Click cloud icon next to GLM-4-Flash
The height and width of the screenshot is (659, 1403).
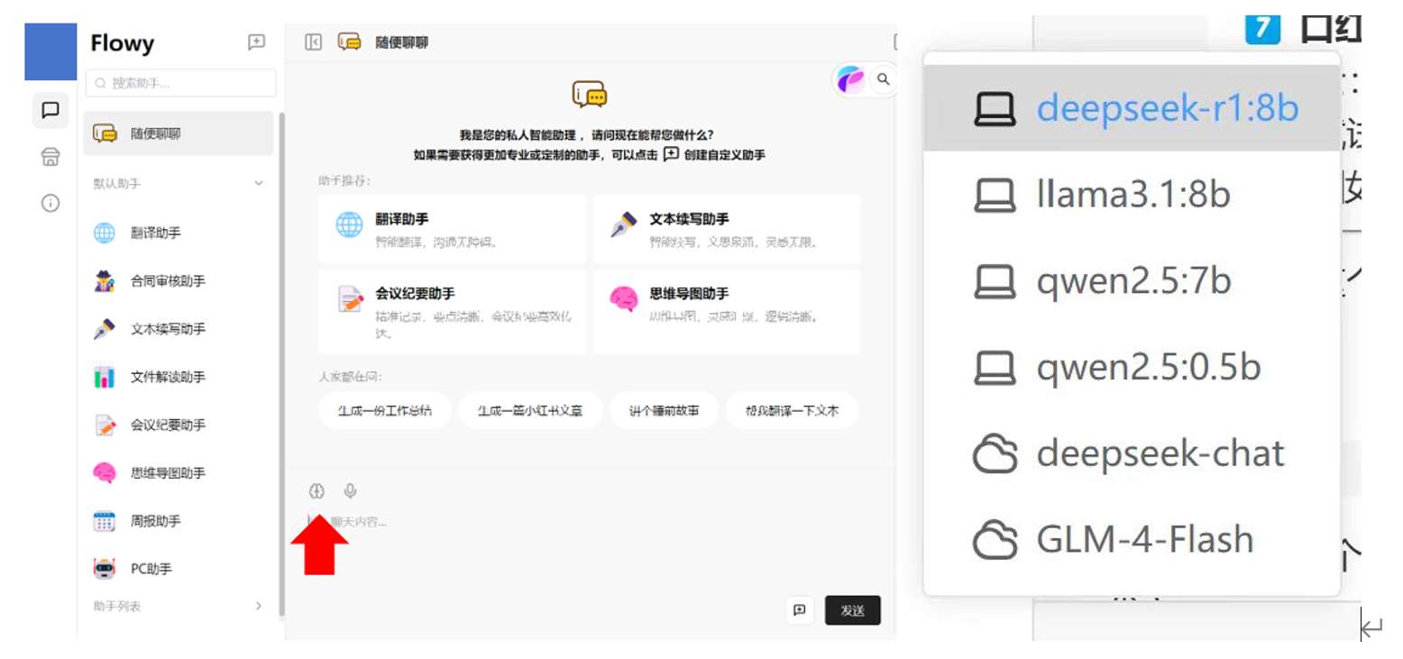coord(995,540)
